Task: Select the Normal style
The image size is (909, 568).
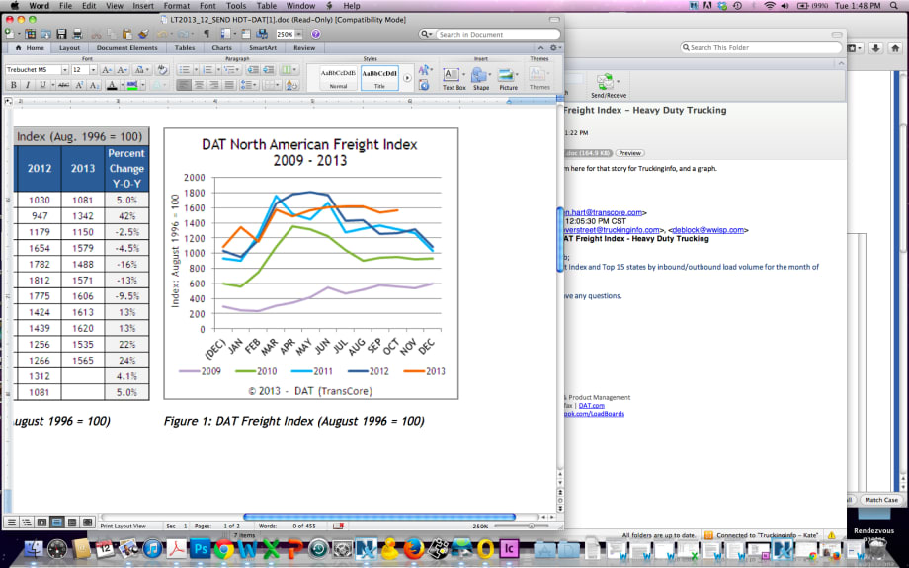Action: [x=338, y=78]
